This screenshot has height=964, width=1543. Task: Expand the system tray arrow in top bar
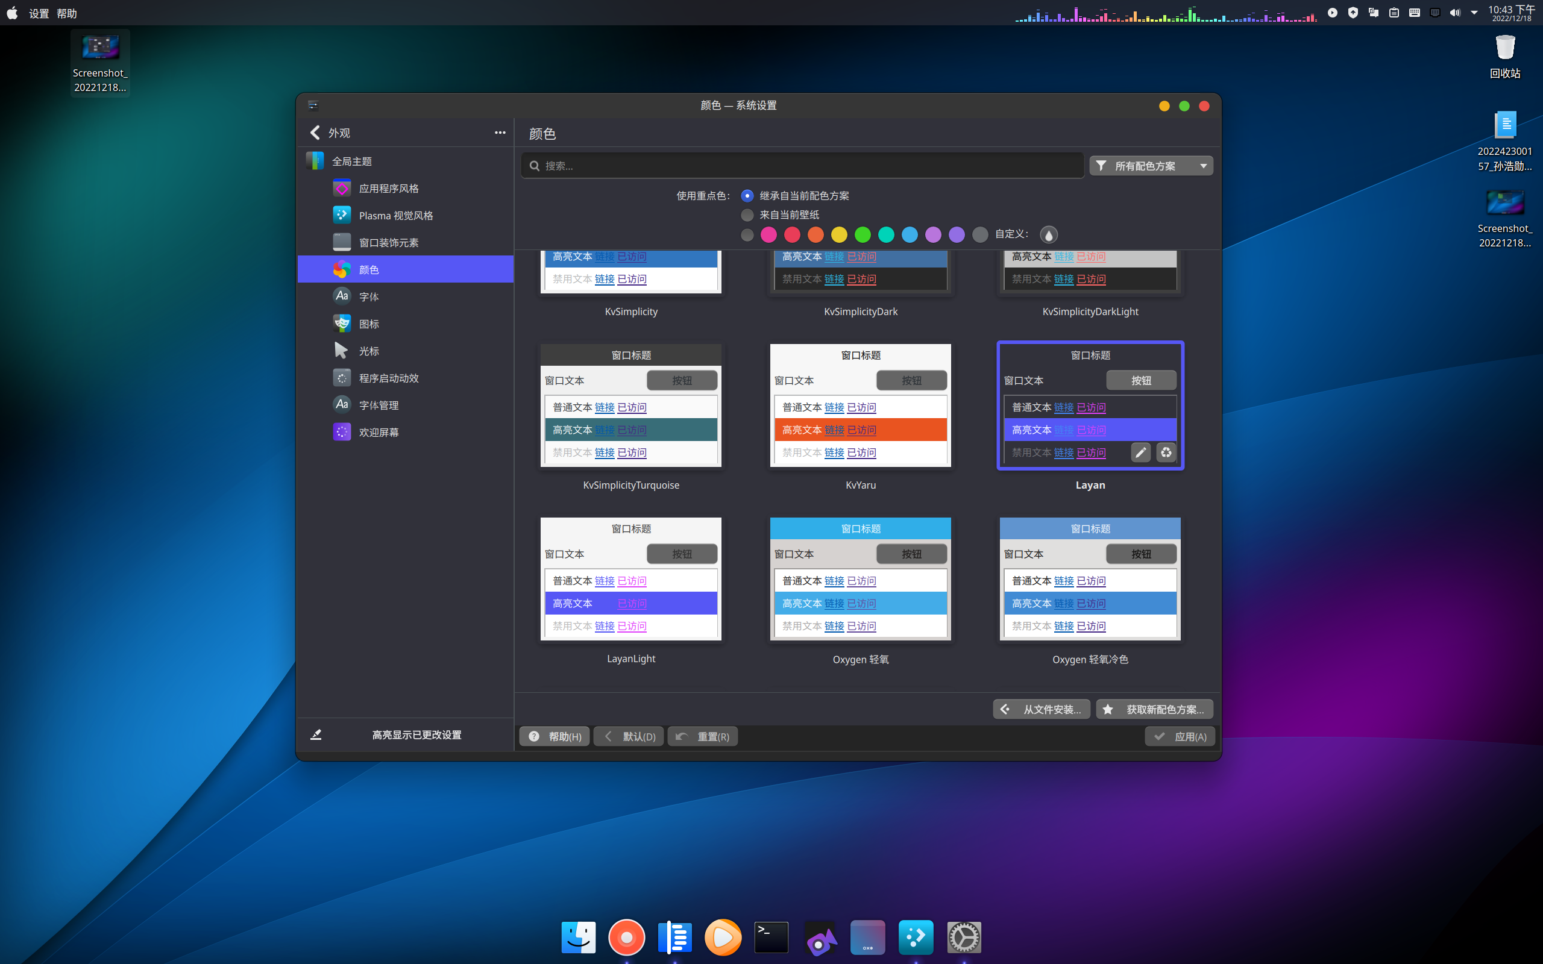pyautogui.click(x=1474, y=13)
